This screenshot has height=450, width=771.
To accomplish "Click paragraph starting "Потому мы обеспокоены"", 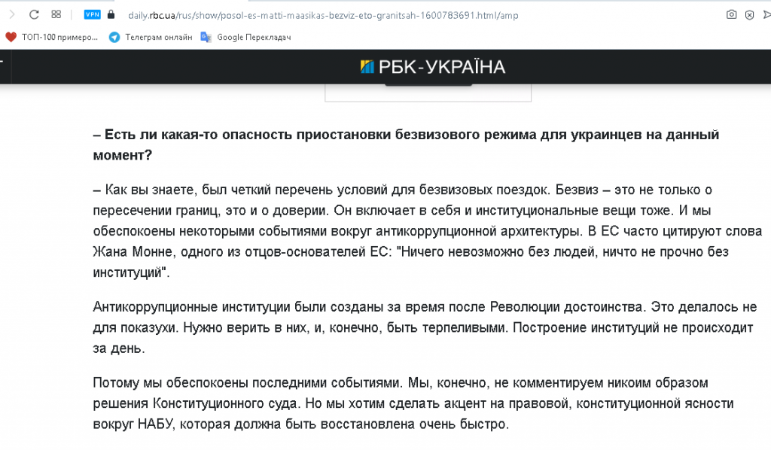I will (x=413, y=403).
